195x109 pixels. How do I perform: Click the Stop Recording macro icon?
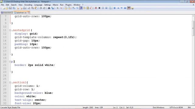click(99, 8)
